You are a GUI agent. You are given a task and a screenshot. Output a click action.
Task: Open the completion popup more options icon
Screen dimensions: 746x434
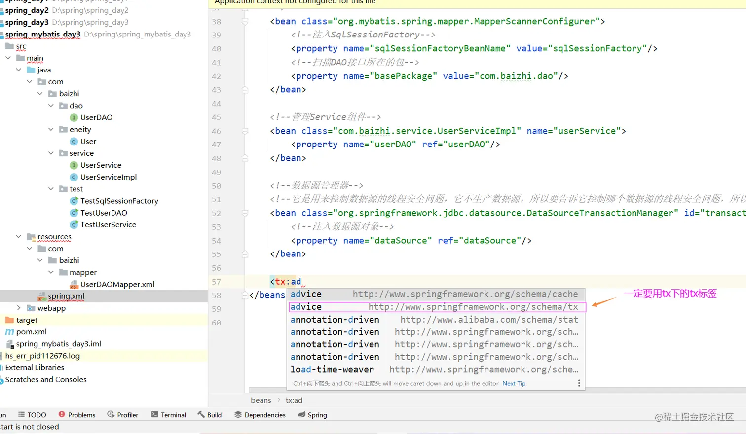(x=579, y=383)
